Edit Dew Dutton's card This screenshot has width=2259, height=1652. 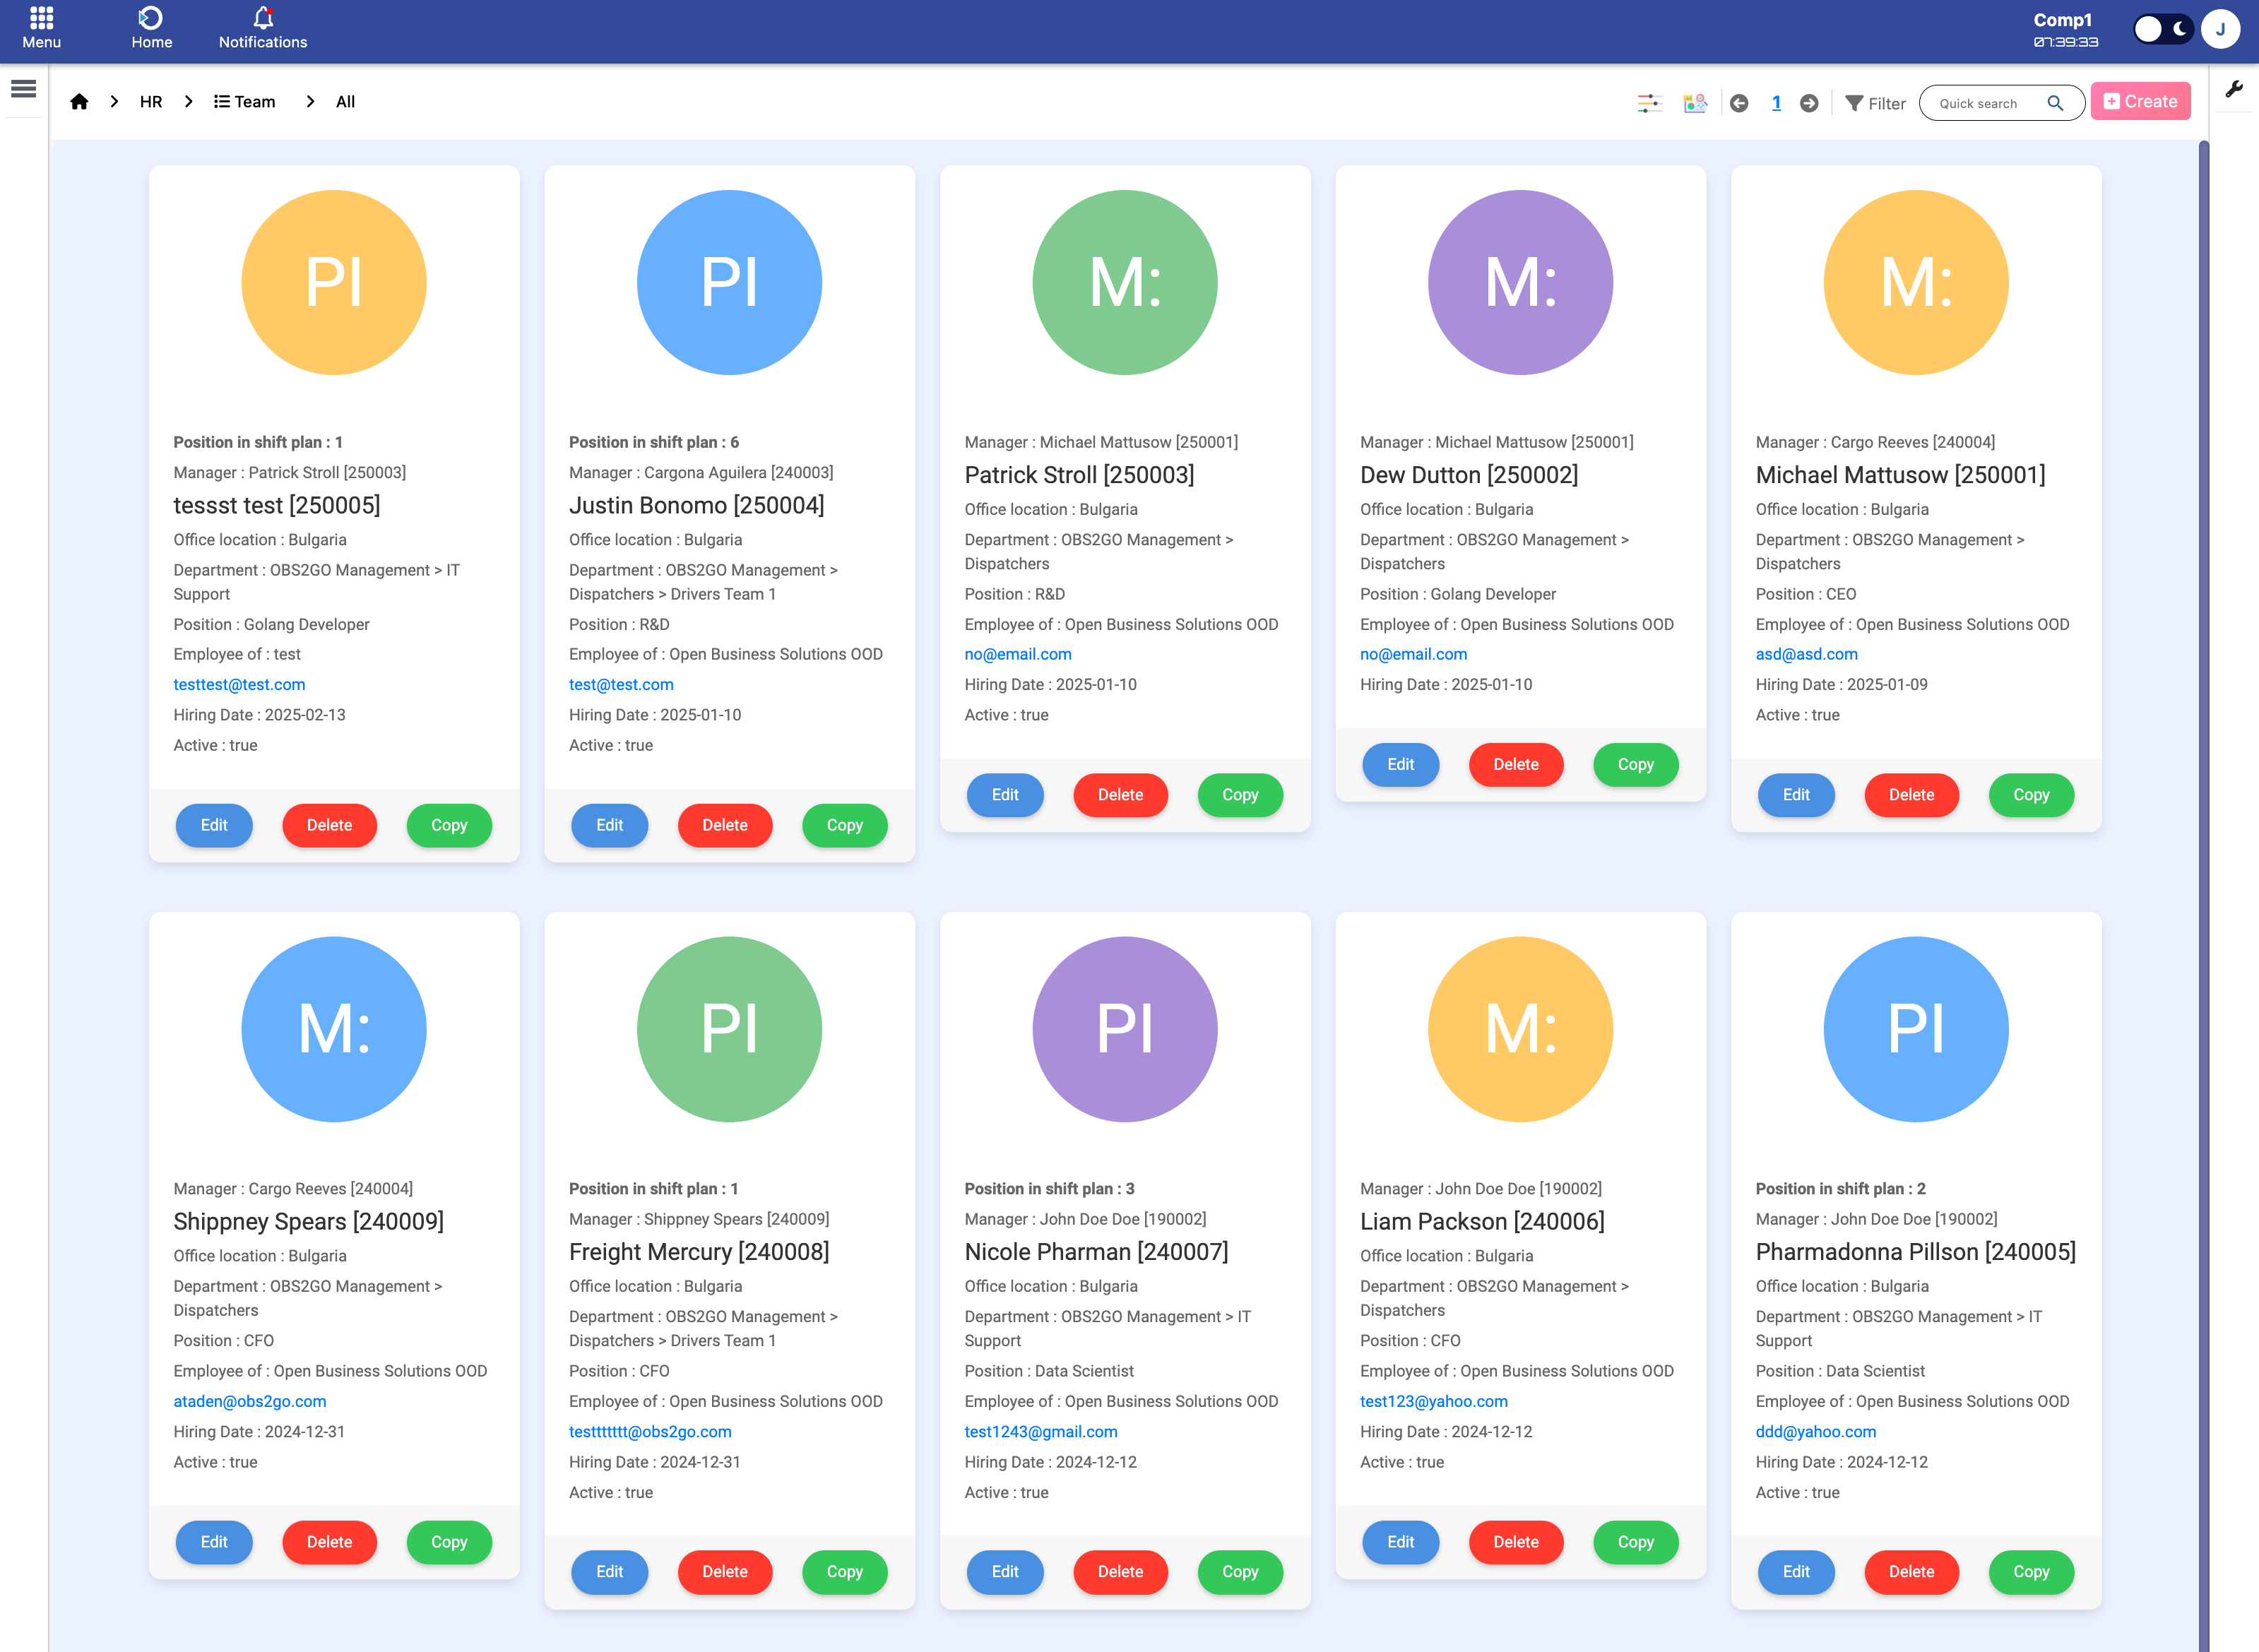coord(1400,764)
